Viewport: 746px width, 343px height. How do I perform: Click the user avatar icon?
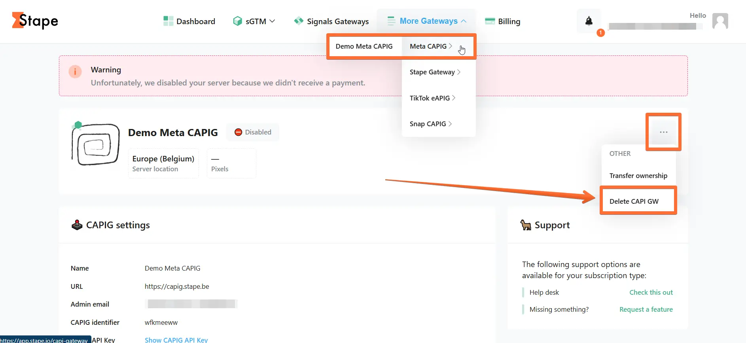pos(720,21)
